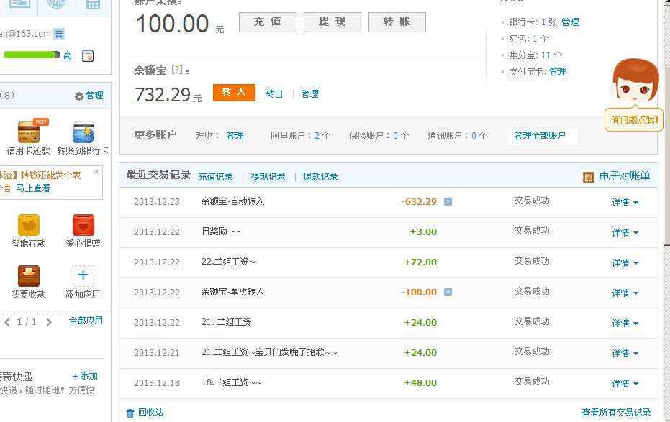Click the next page arrow under the apps
670x422 pixels.
click(47, 322)
